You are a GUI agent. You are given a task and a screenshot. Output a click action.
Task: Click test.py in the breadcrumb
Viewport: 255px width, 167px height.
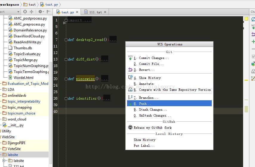pos(49,4)
